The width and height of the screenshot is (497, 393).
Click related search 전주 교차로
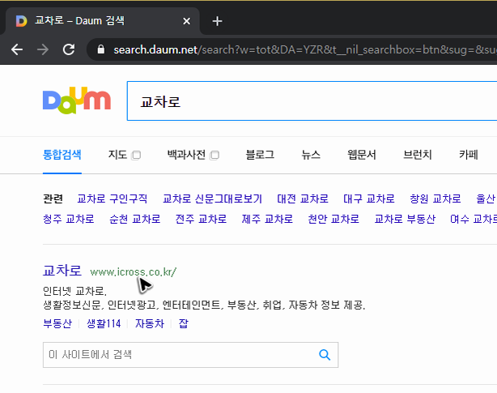201,219
